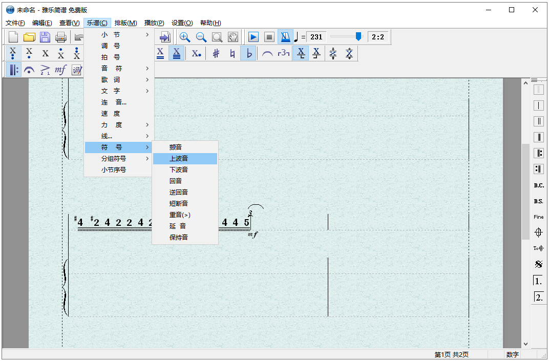Select the sharp accidental tool
Image resolution: width=549 pixels, height=361 pixels.
point(217,53)
